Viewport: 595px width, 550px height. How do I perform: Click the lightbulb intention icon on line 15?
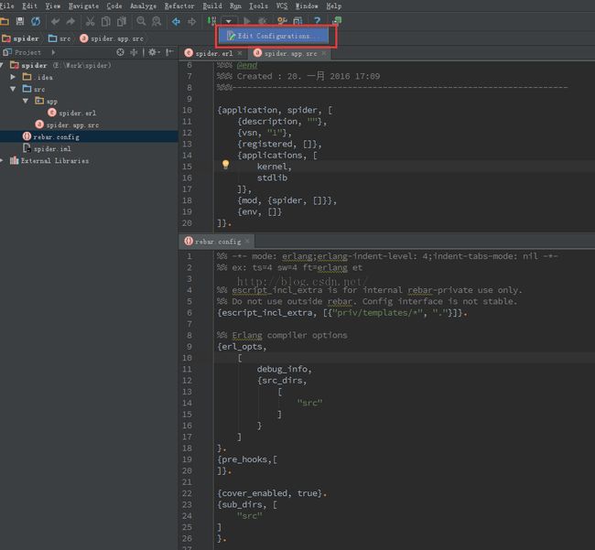tap(225, 164)
